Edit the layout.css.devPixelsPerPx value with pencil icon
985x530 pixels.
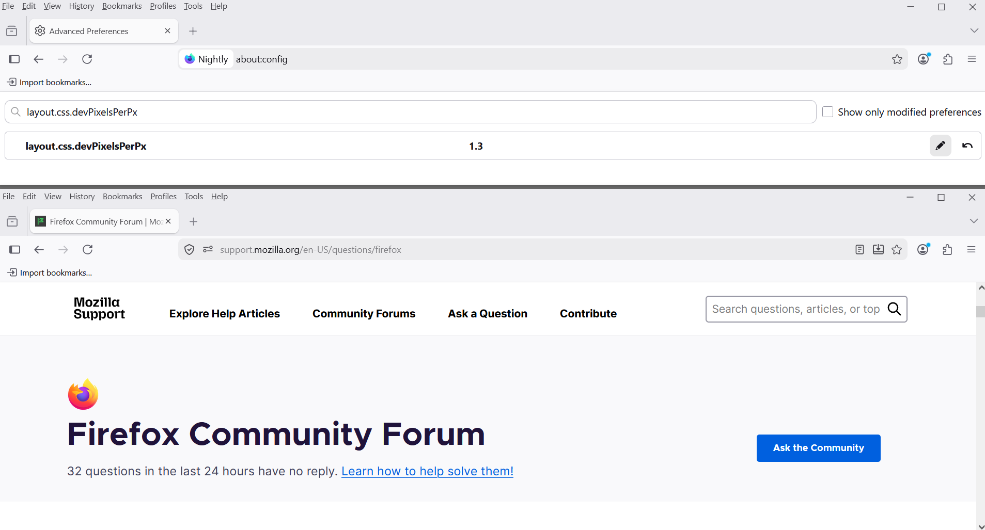click(x=940, y=146)
